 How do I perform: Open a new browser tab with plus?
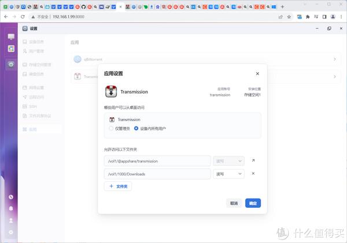282,7
